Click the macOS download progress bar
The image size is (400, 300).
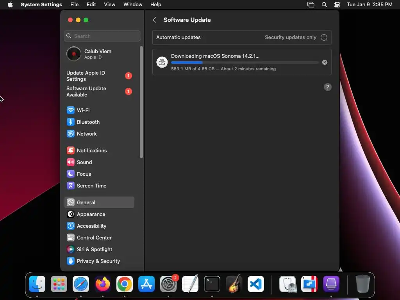tap(245, 62)
